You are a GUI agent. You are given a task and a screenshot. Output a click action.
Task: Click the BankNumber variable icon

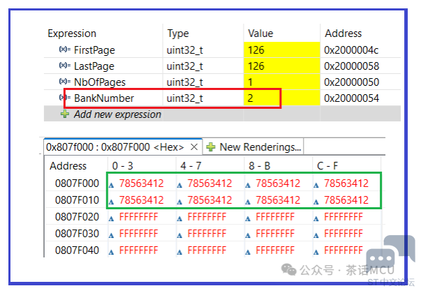65,98
